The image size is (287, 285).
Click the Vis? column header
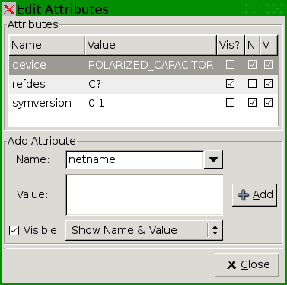[231, 45]
